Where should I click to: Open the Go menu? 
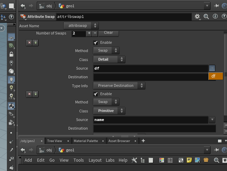[52, 160]
